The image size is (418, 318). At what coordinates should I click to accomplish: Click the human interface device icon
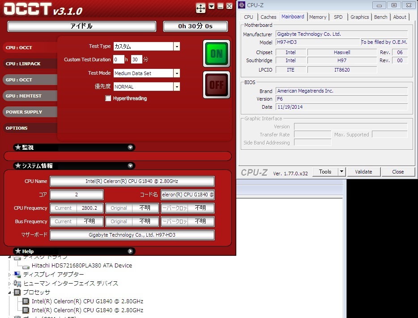(x=17, y=284)
